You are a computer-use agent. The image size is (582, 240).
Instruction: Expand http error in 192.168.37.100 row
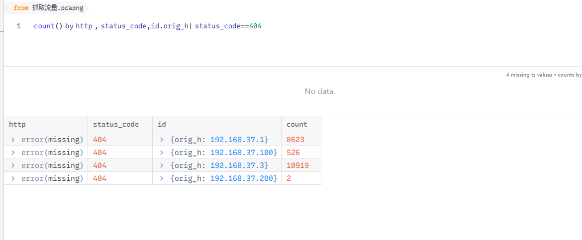12,153
